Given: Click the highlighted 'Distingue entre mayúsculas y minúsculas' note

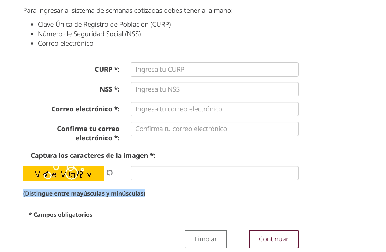Looking at the screenshot, I should 84,193.
